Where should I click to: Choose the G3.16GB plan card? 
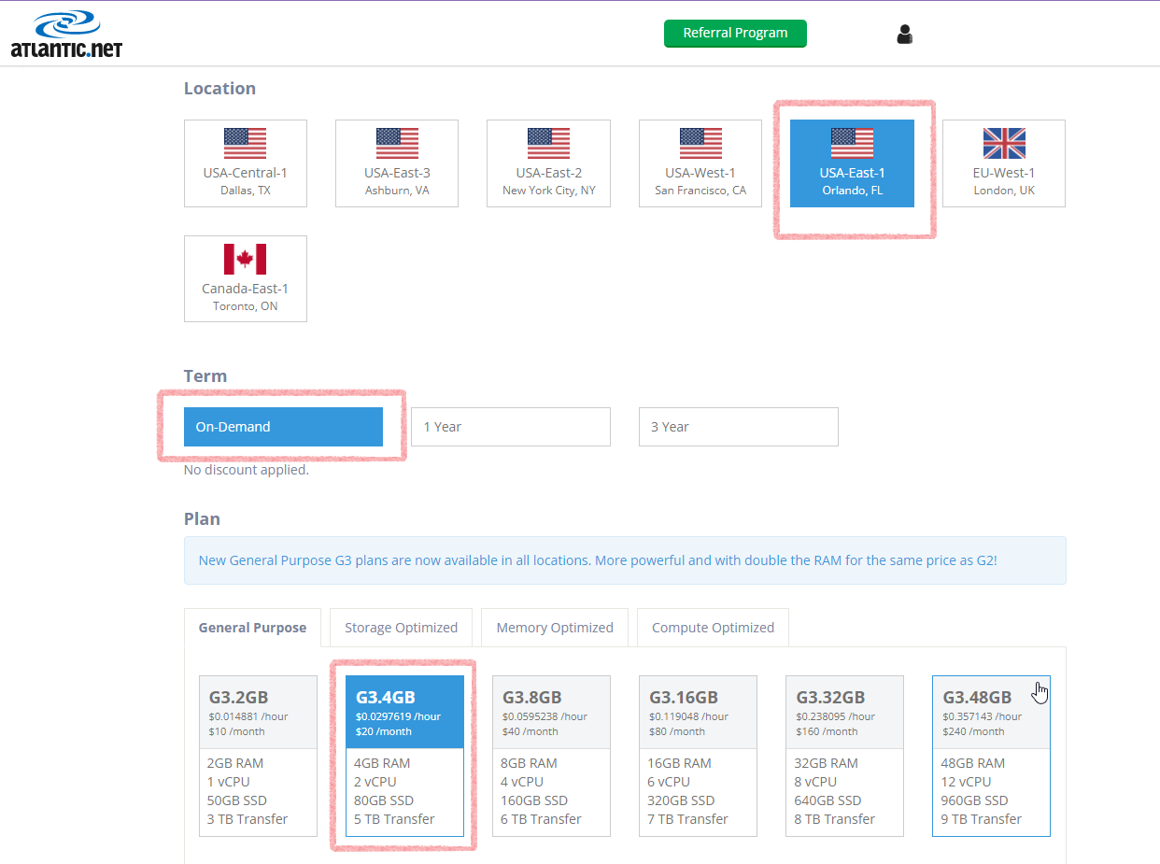698,756
